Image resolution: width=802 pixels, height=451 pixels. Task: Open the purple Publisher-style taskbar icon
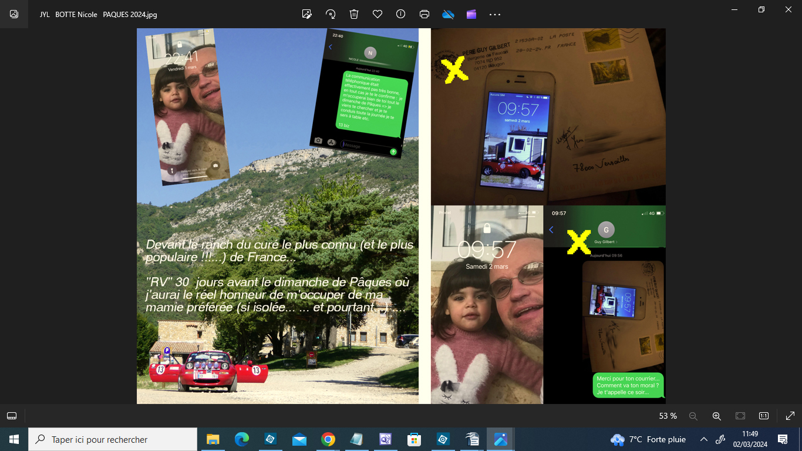point(386,439)
